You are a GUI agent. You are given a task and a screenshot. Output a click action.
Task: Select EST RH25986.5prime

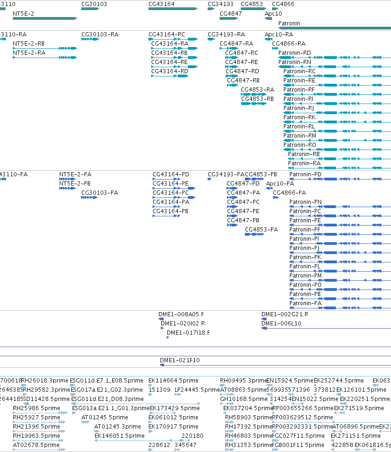(x=37, y=408)
